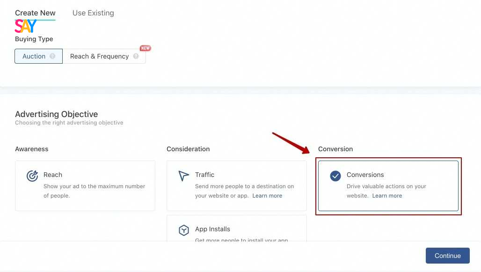Choose the App Installs objective card
Viewport: 481px width, 272px height.
pyautogui.click(x=236, y=228)
